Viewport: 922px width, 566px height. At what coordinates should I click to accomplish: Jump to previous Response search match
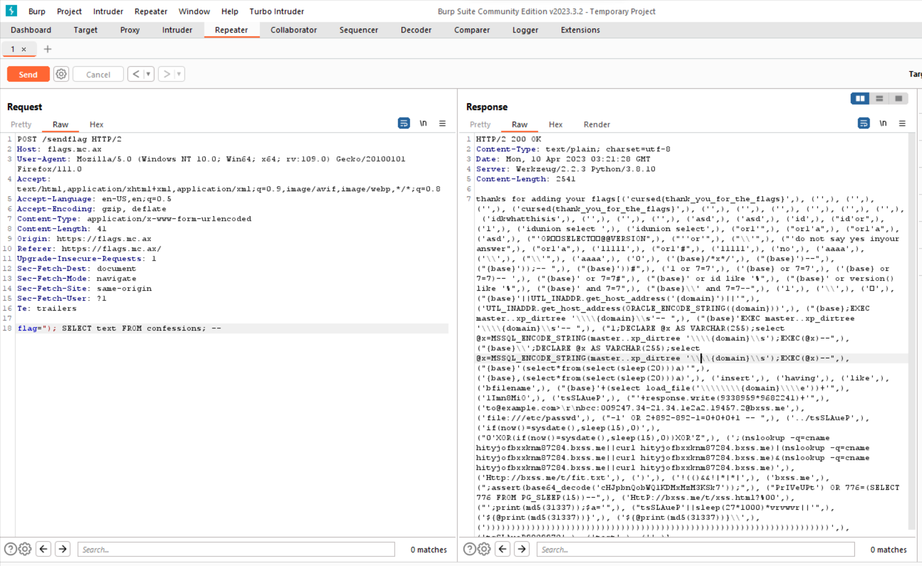[x=503, y=550]
